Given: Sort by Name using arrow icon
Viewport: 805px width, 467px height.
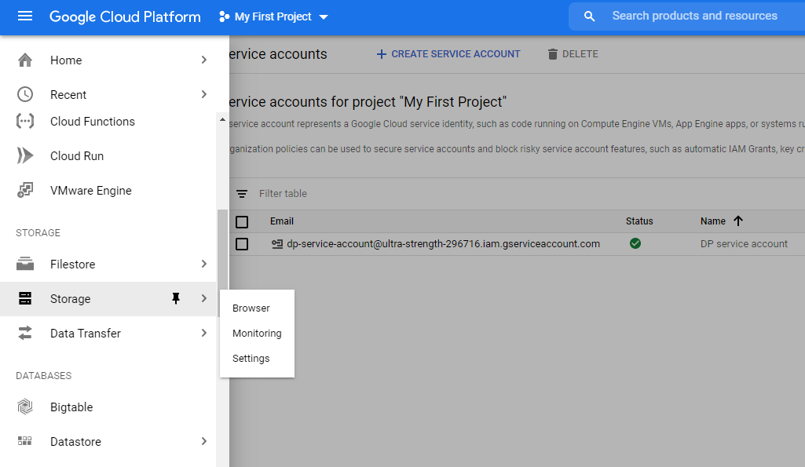Looking at the screenshot, I should [738, 221].
